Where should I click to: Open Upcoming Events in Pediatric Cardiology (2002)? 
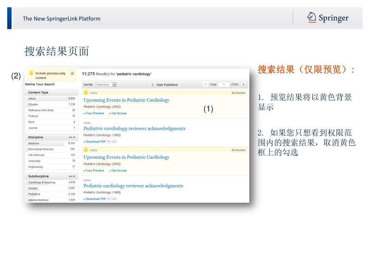coord(126,100)
